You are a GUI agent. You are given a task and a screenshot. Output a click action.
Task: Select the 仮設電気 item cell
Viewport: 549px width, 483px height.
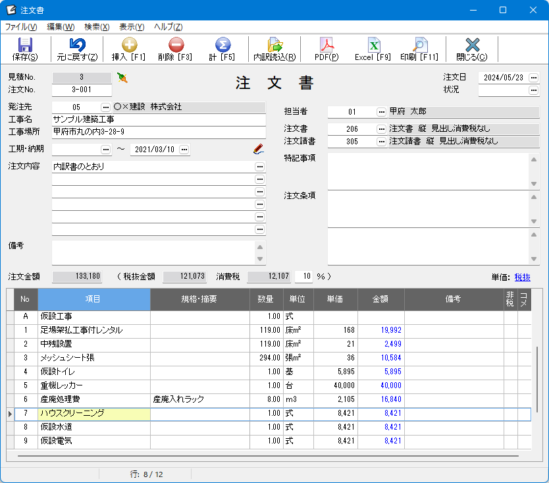pyautogui.click(x=94, y=441)
